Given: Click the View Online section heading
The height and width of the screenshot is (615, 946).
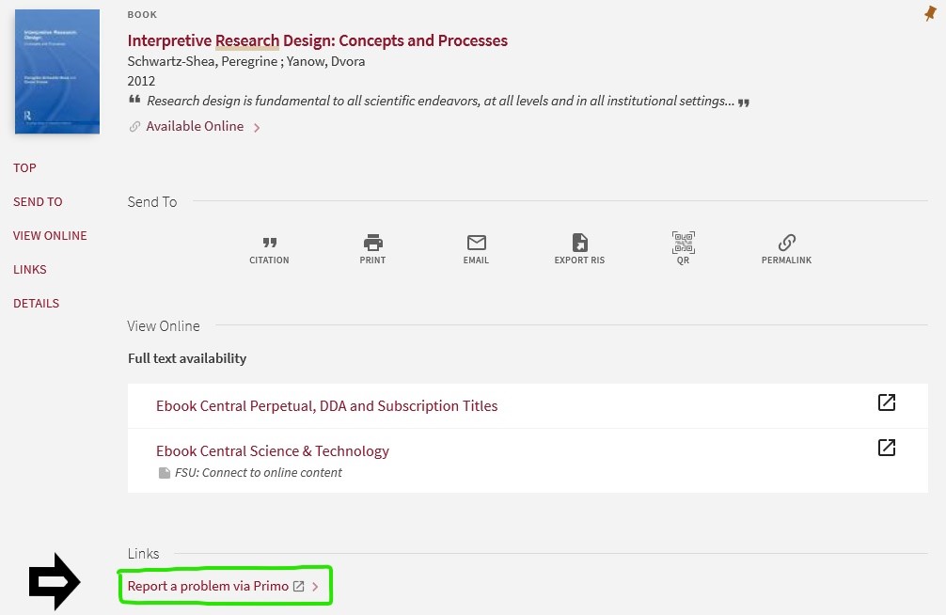Looking at the screenshot, I should click(x=164, y=326).
